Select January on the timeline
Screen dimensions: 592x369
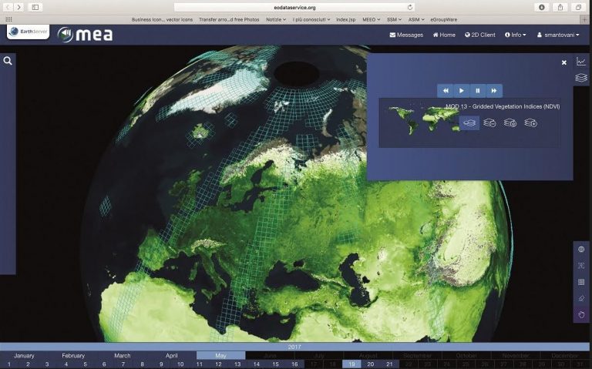24,355
